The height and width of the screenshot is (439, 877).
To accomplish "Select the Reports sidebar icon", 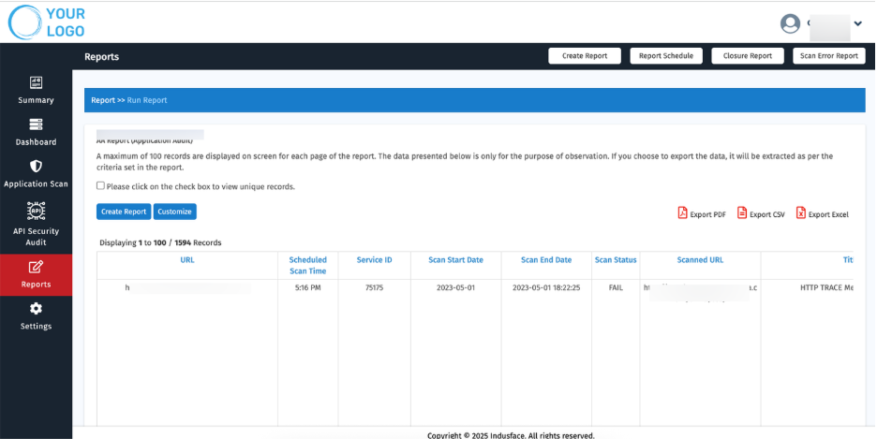I will (x=36, y=267).
